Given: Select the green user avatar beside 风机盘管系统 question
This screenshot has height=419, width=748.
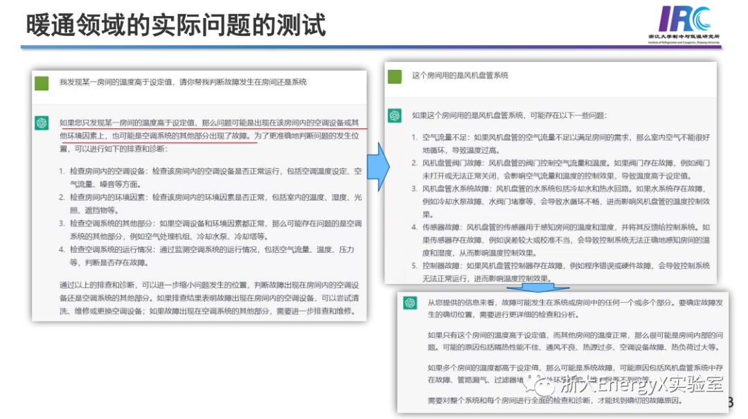Looking at the screenshot, I should click(396, 77).
